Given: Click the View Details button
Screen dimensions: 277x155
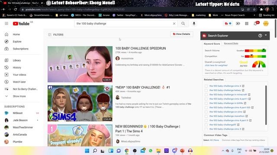Looking at the screenshot, I should pos(181,34).
